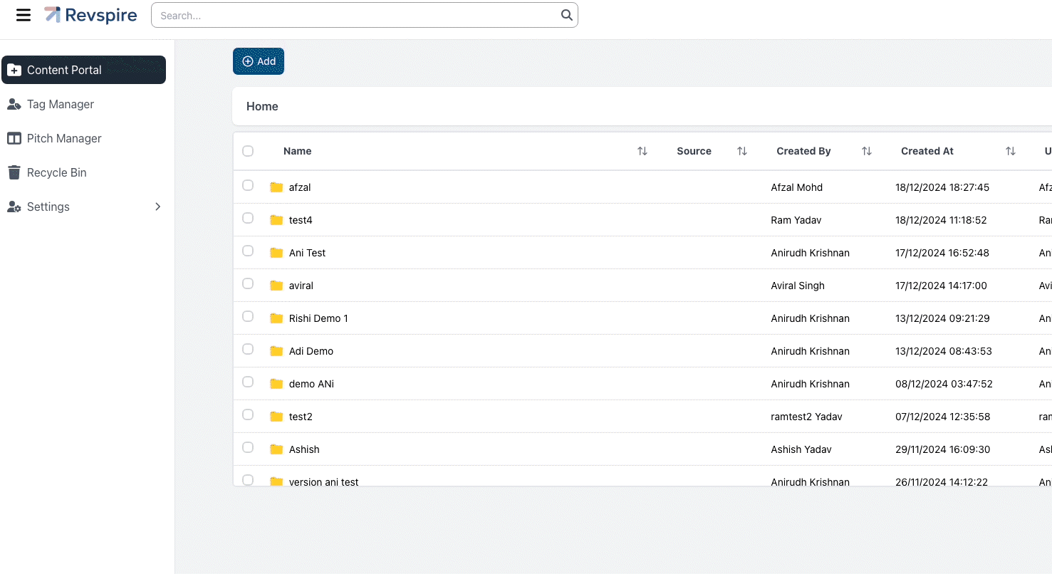Click the Tag Manager sidebar icon
Viewport: 1052px width, 574px height.
coord(14,104)
